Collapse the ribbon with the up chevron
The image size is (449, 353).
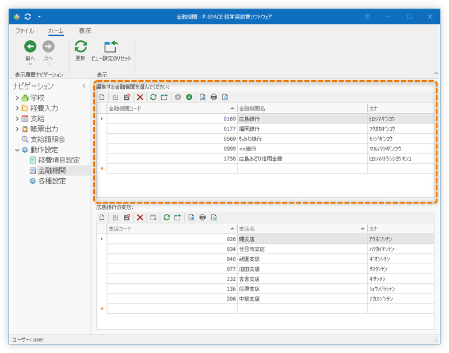tap(436, 73)
